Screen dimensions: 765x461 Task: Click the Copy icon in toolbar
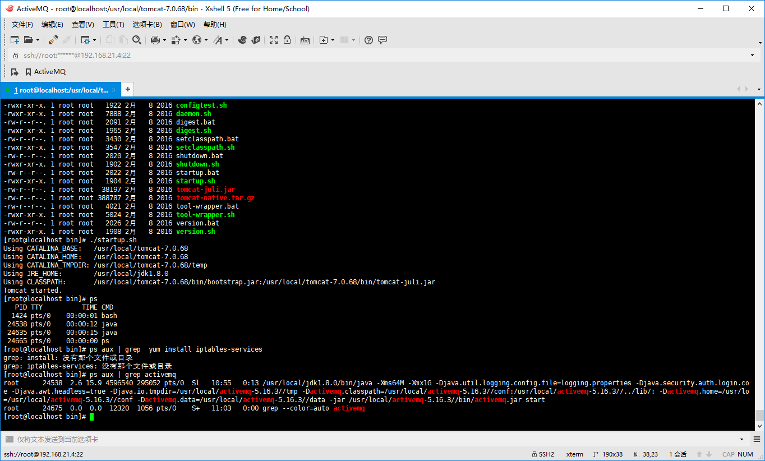(110, 40)
